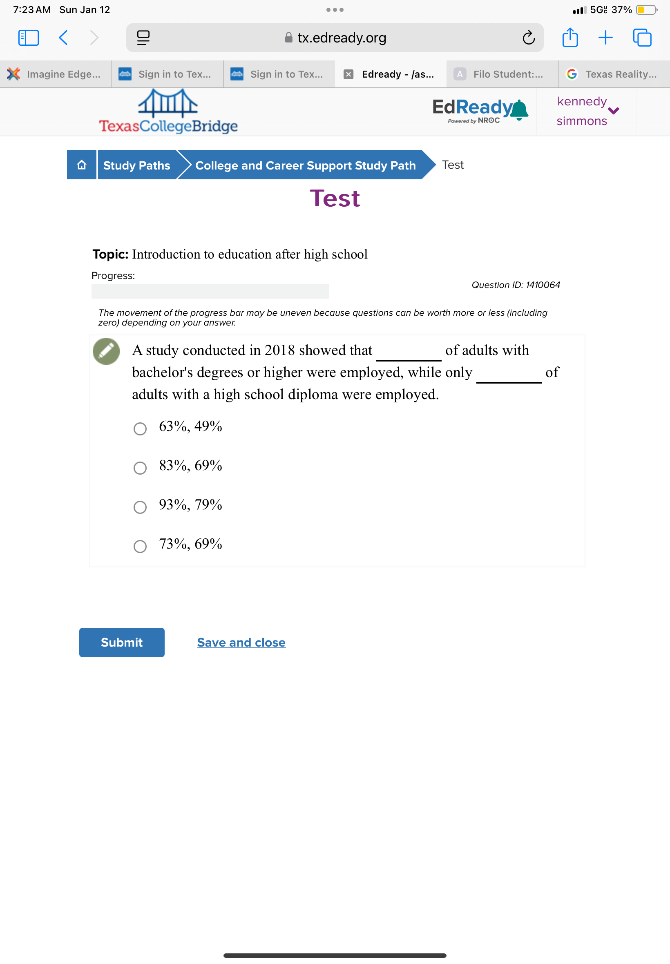
Task: Show the tab overview
Action: [x=642, y=38]
